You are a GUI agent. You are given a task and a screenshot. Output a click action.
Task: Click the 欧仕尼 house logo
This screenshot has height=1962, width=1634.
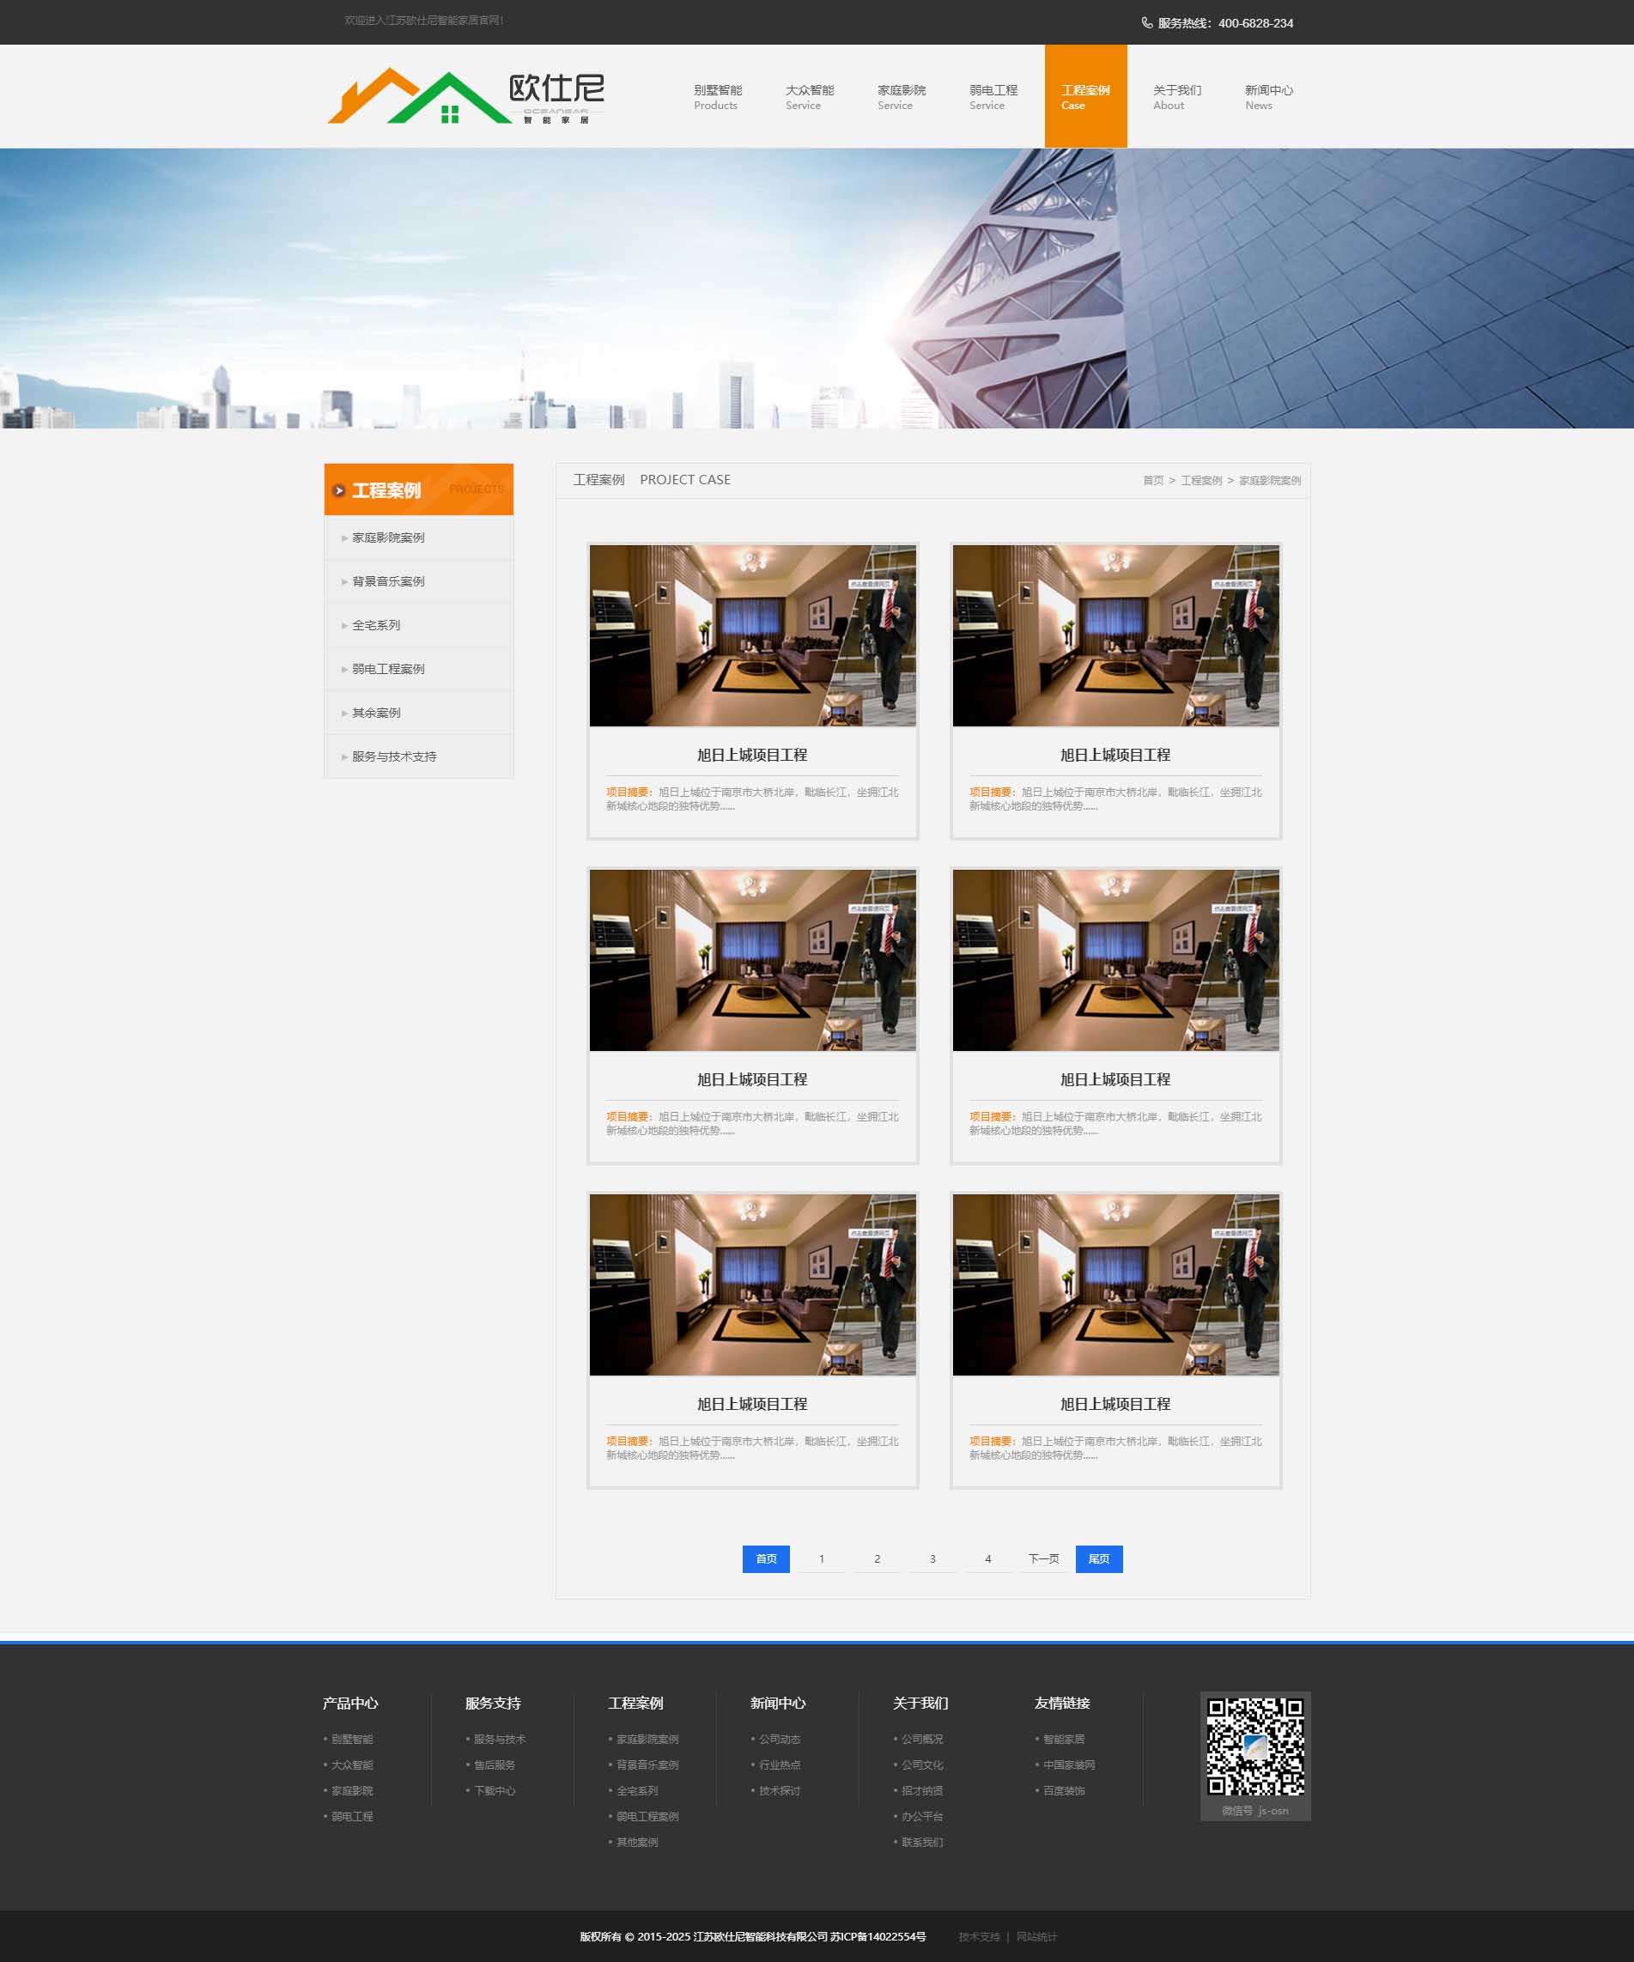(x=465, y=96)
